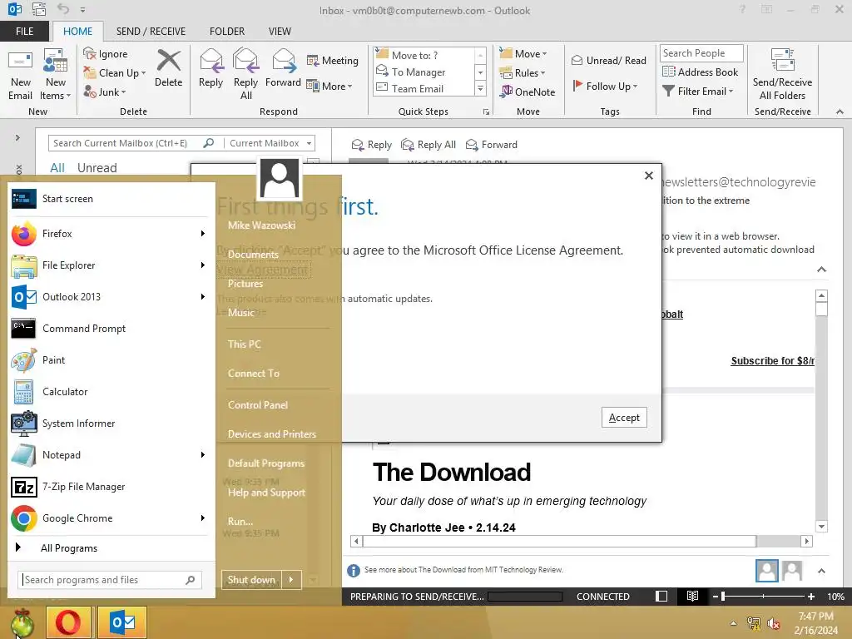The image size is (852, 639).
Task: Click the zoom out minus button
Action: click(716, 597)
